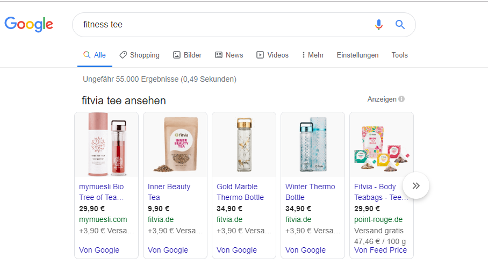488x265 pixels.
Task: Open the Shopping tab
Action: tap(139, 55)
